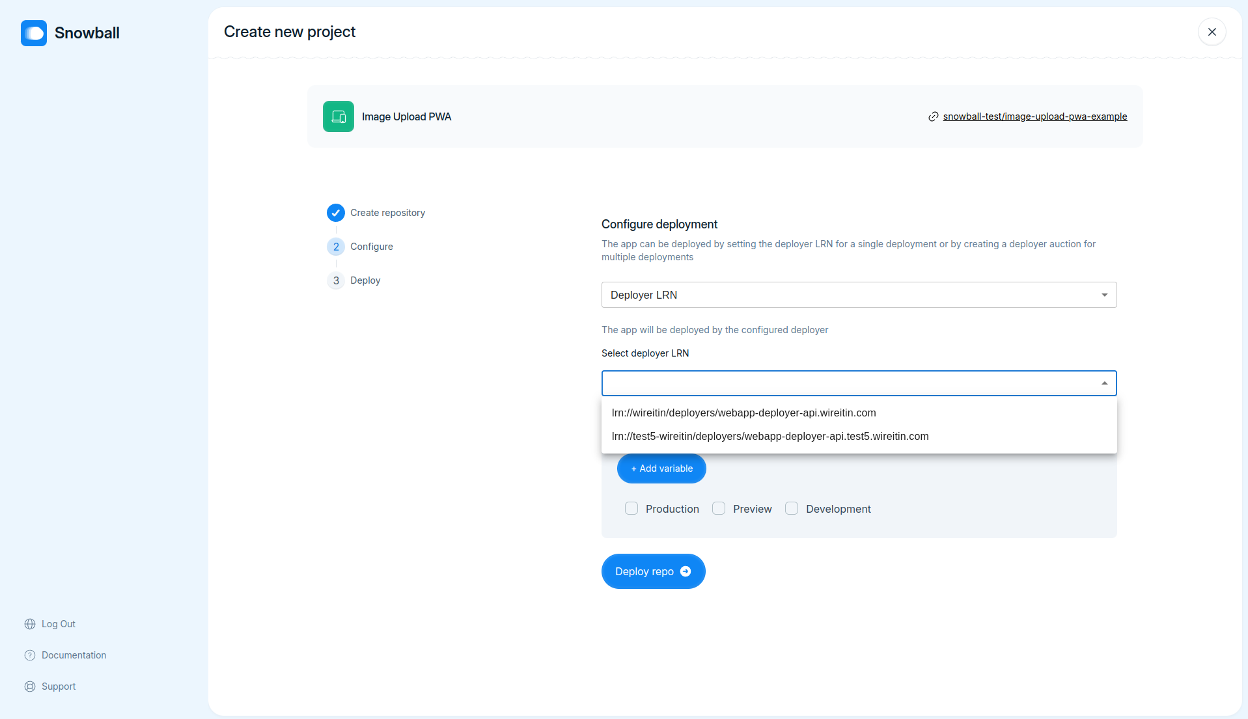Click the globe icon next to Log Out
Screen dimensions: 1248x719
tap(30, 624)
